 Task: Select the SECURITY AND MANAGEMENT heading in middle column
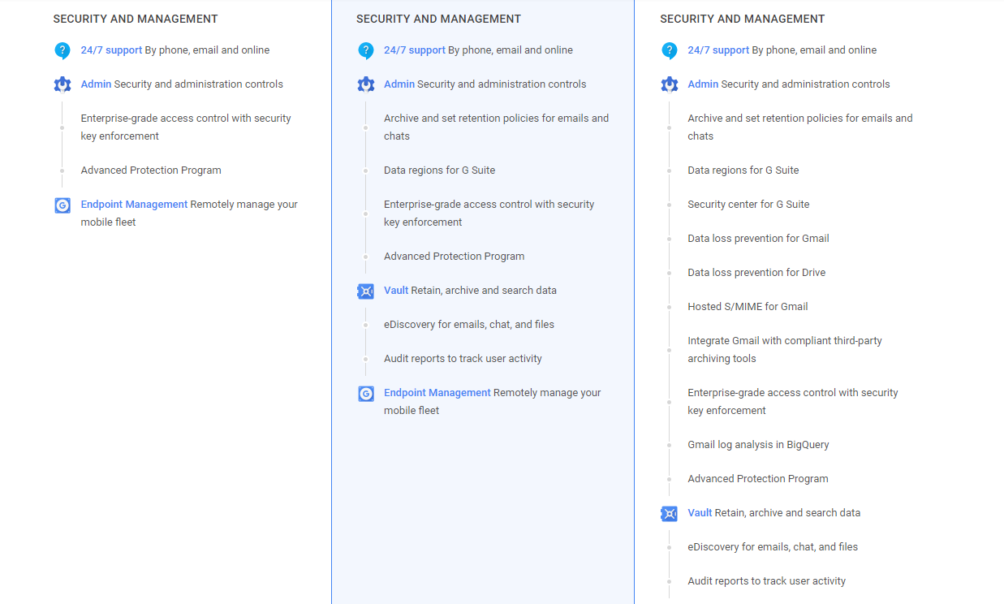438,18
